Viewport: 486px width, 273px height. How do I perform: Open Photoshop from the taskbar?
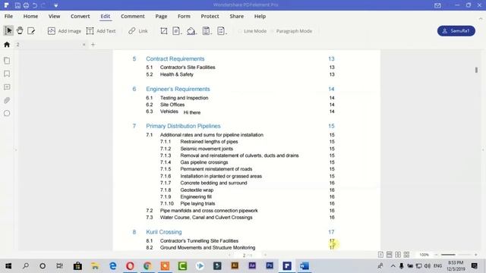coord(270,266)
